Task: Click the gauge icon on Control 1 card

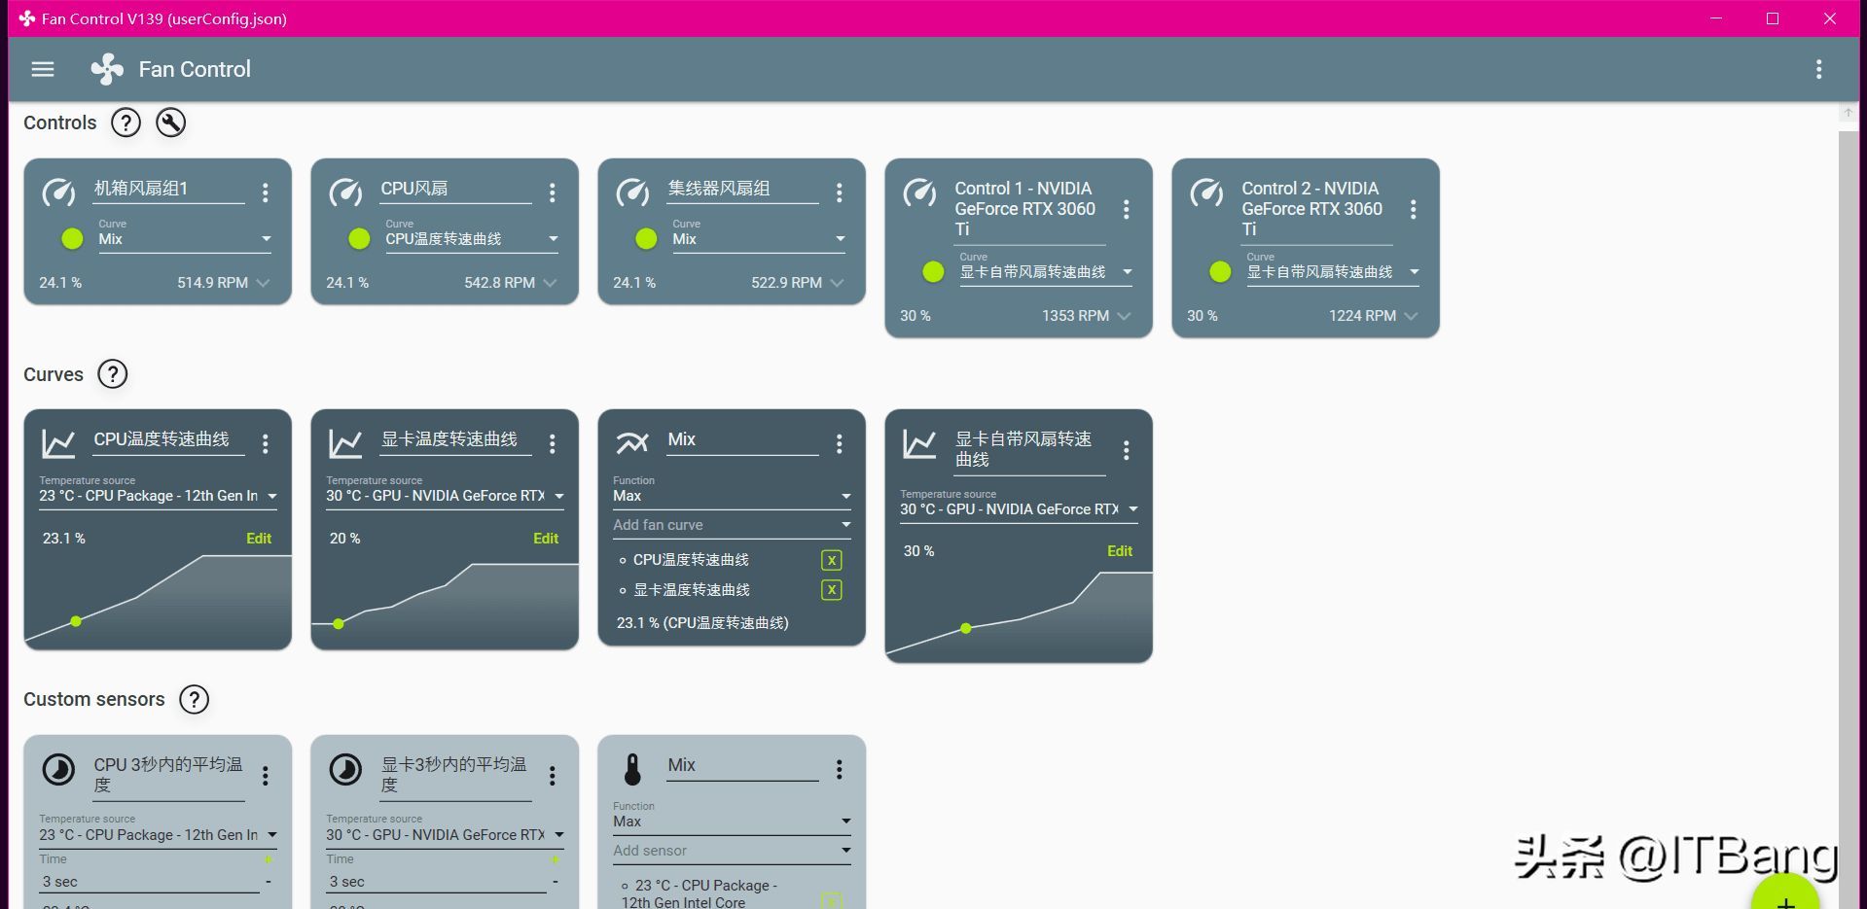Action: pyautogui.click(x=919, y=192)
